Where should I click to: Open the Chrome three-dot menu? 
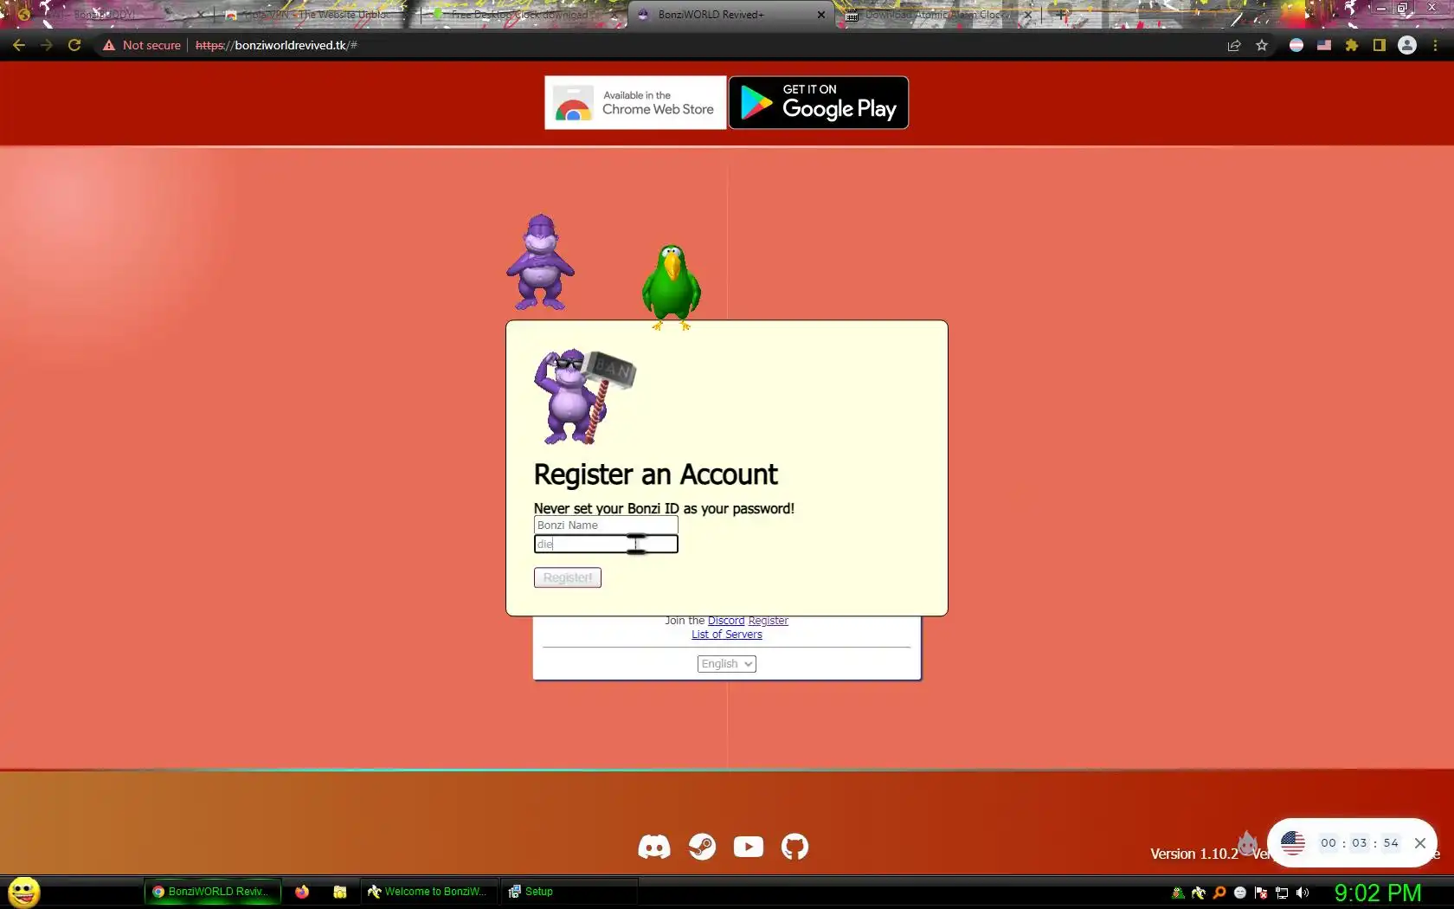tap(1435, 45)
